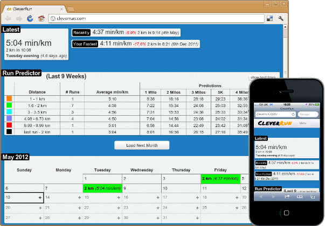Add a run on May 22 with plus
This screenshot has height=226, width=325.
coord(119,208)
